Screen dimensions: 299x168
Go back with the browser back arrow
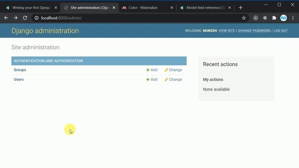pos(6,18)
